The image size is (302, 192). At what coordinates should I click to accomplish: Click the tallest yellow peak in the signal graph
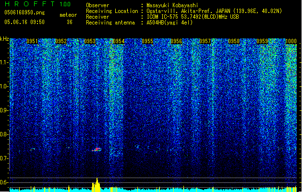click(x=97, y=185)
